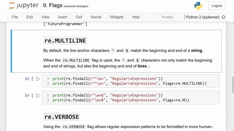Open the Edit menu
Image resolution: width=234 pixels, height=131 pixels.
[x=30, y=17]
